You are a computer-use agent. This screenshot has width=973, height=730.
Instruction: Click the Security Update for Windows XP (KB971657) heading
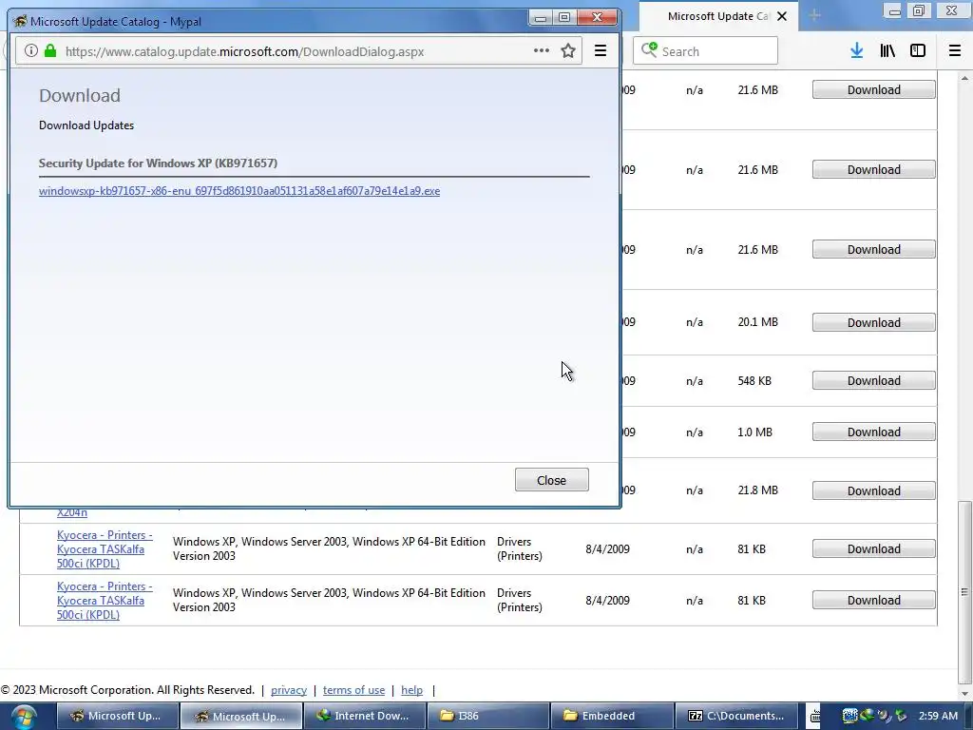pyautogui.click(x=158, y=163)
